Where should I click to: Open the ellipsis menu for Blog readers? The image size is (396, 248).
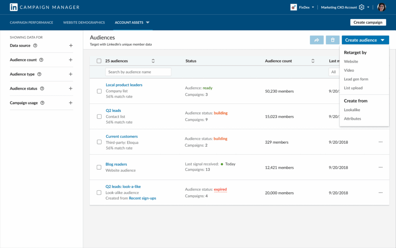point(380,167)
